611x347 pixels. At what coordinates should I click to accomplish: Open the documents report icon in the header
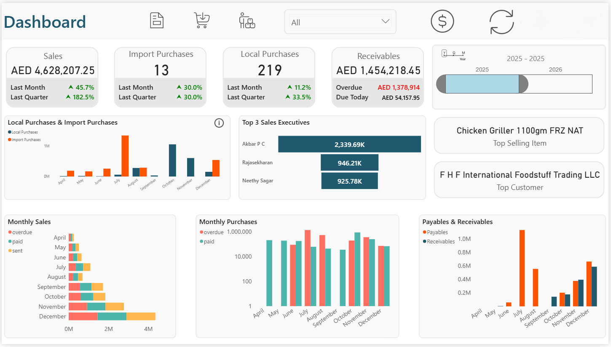coord(157,20)
